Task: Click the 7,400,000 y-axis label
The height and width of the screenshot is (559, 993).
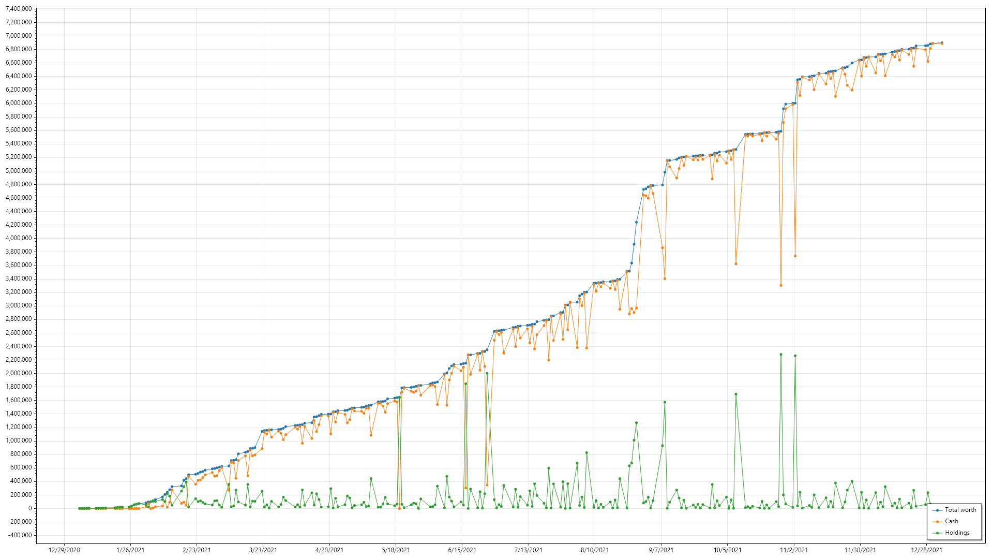Action: point(18,9)
